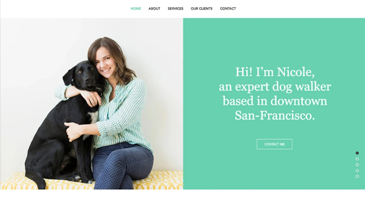Click the yellow patterned bench cushion
Viewport: 365px width, 205px height.
click(x=93, y=181)
